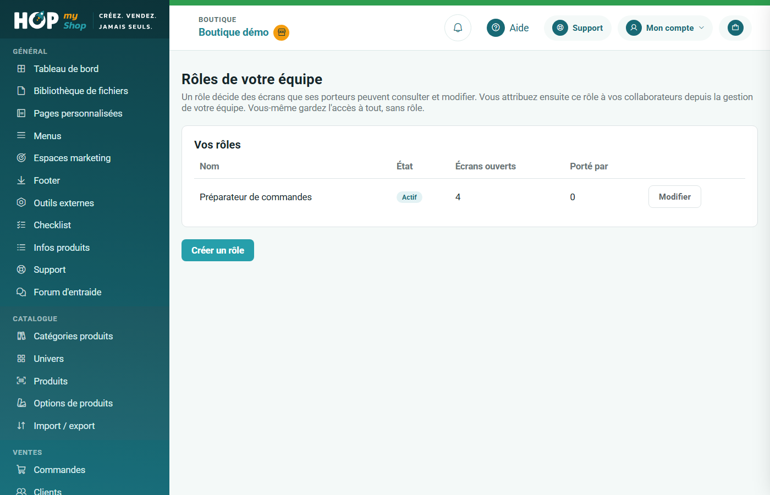Click the Aide link in header
The width and height of the screenshot is (770, 495).
click(519, 28)
